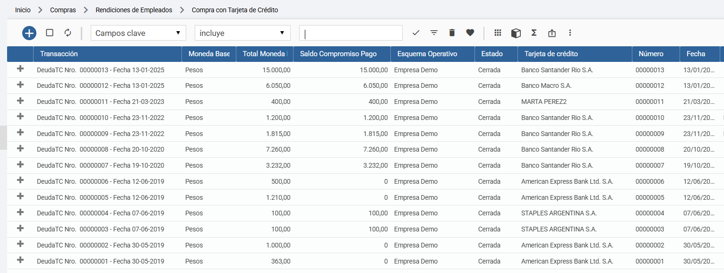The width and height of the screenshot is (724, 273).
Task: Open the three-dot more options menu
Action: pos(570,33)
